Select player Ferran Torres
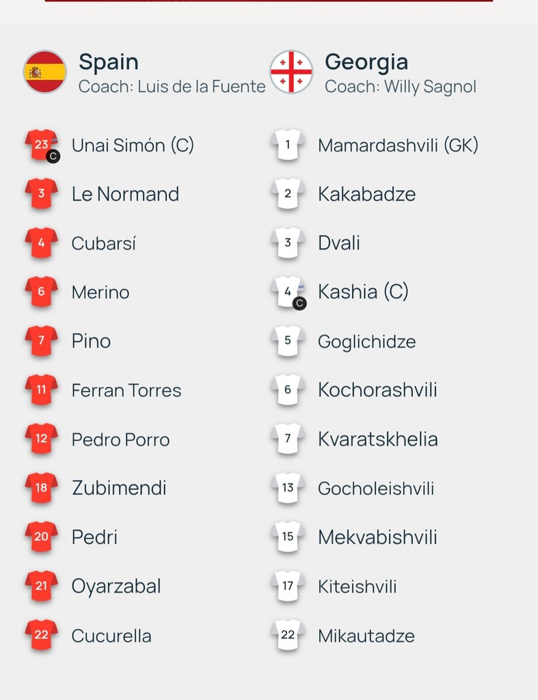The height and width of the screenshot is (700, 538). (x=126, y=390)
